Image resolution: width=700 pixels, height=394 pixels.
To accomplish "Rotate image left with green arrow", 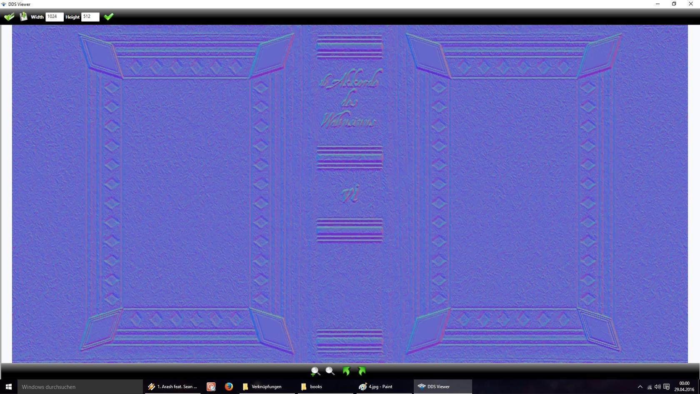I will pyautogui.click(x=346, y=371).
